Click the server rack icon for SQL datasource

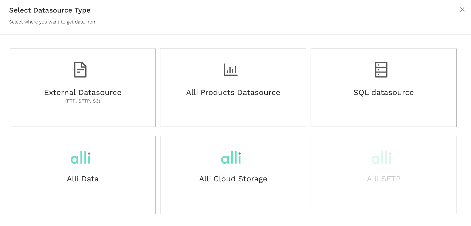pos(381,70)
